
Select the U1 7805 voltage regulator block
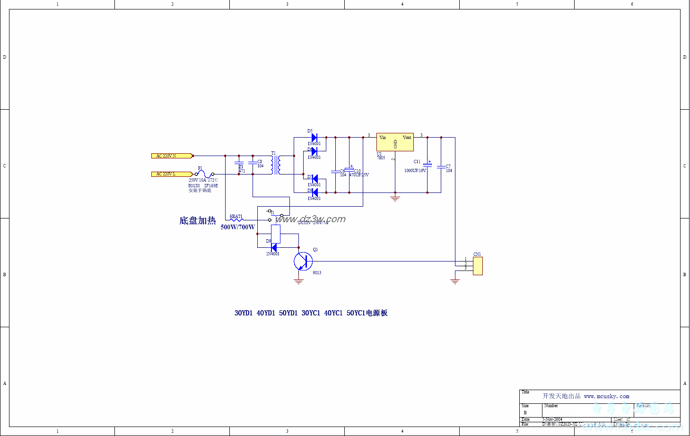pos(395,142)
